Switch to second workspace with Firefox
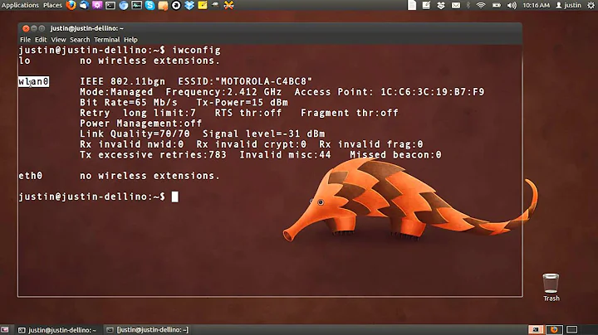The width and height of the screenshot is (598, 335). (x=553, y=330)
